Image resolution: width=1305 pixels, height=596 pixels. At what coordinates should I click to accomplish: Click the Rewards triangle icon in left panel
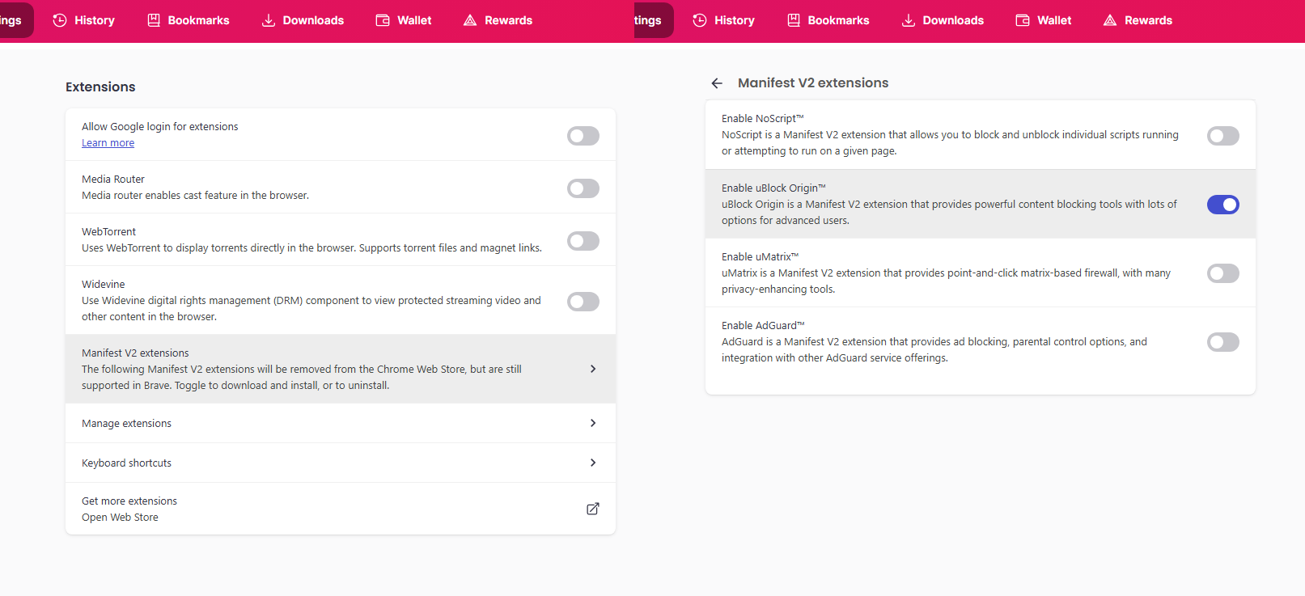(470, 20)
